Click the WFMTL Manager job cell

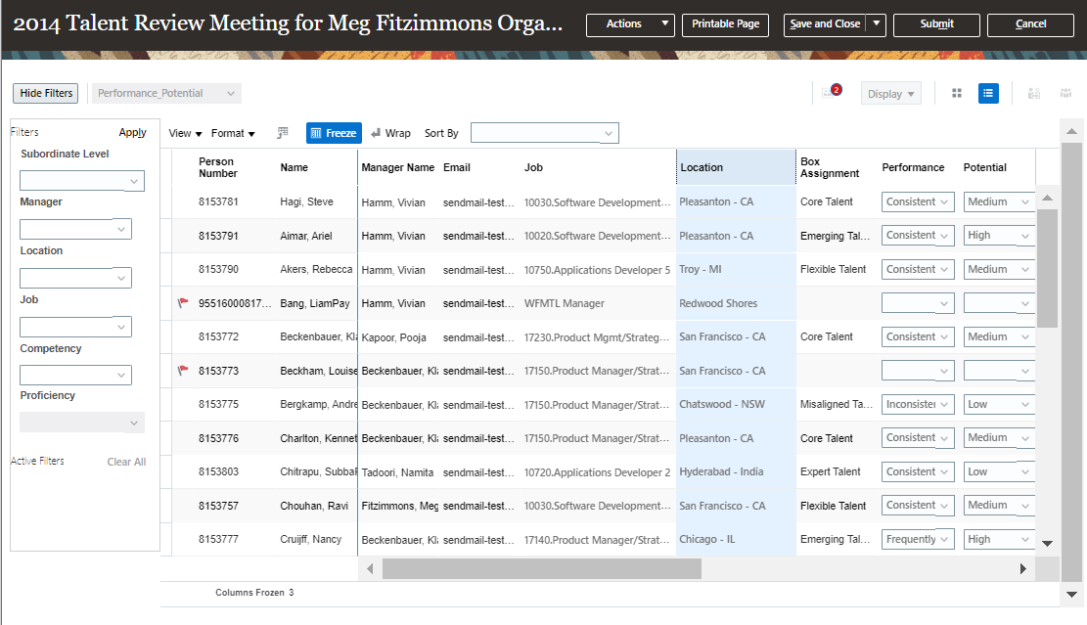click(564, 303)
